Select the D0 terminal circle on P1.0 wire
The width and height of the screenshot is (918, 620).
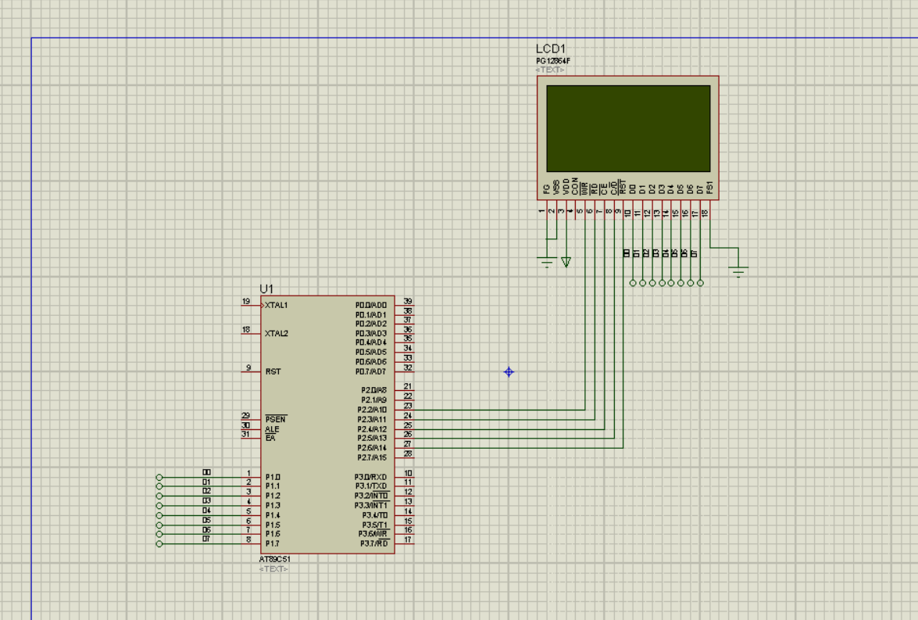pyautogui.click(x=159, y=478)
